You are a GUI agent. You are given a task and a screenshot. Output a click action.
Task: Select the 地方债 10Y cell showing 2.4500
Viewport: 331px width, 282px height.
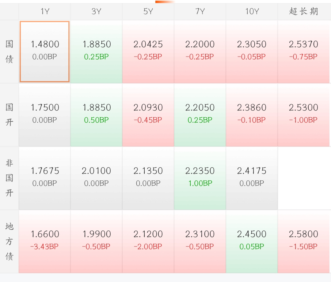coord(252,241)
